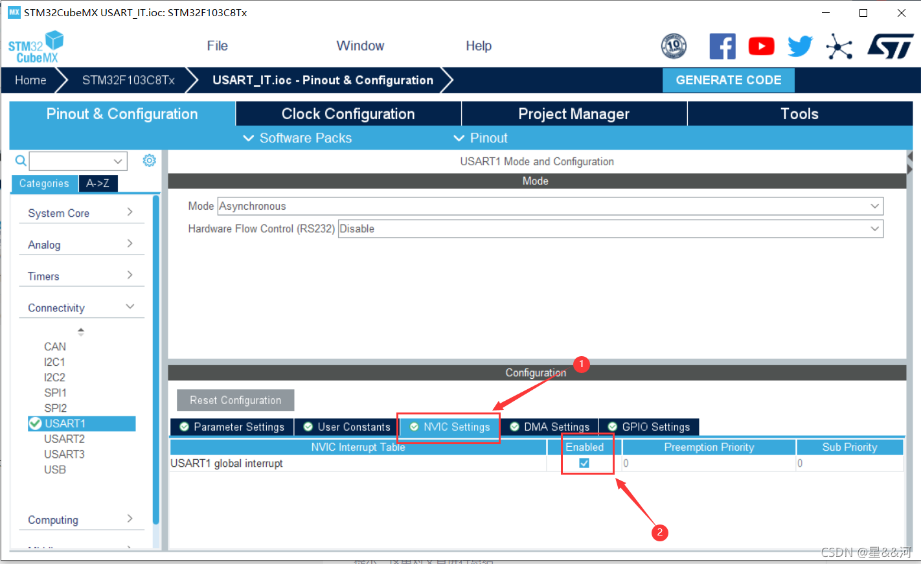The width and height of the screenshot is (921, 564).
Task: Click the NVIC Interrupt Table column header
Action: pos(358,447)
